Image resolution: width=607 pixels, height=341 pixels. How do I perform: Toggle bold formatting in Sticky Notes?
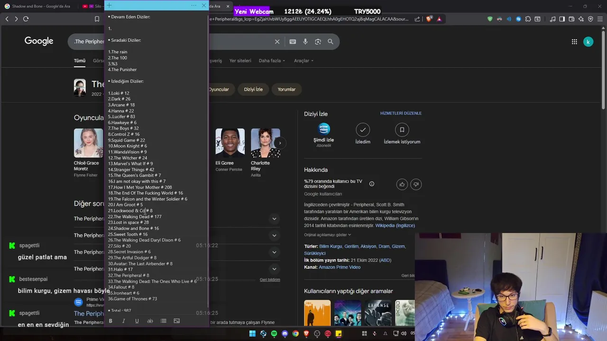pyautogui.click(x=110, y=321)
